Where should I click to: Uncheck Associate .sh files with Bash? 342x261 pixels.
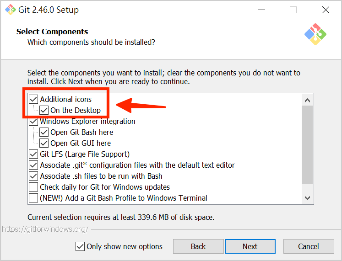pos(33,176)
